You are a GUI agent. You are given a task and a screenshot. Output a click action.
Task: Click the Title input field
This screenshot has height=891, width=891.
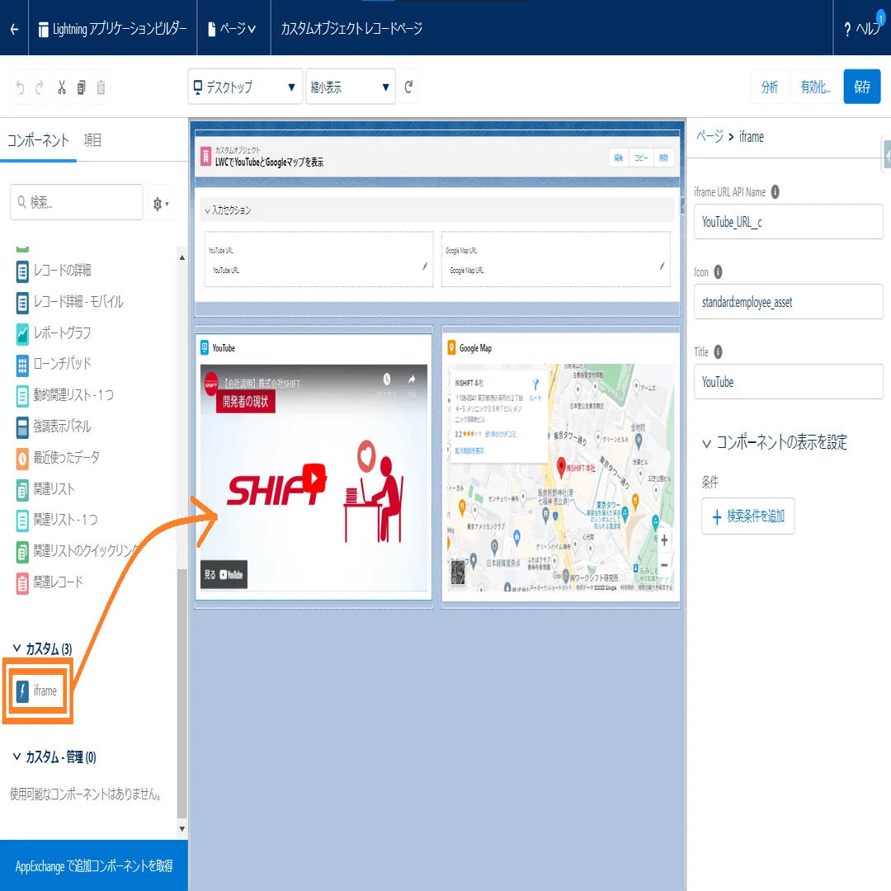click(x=788, y=382)
